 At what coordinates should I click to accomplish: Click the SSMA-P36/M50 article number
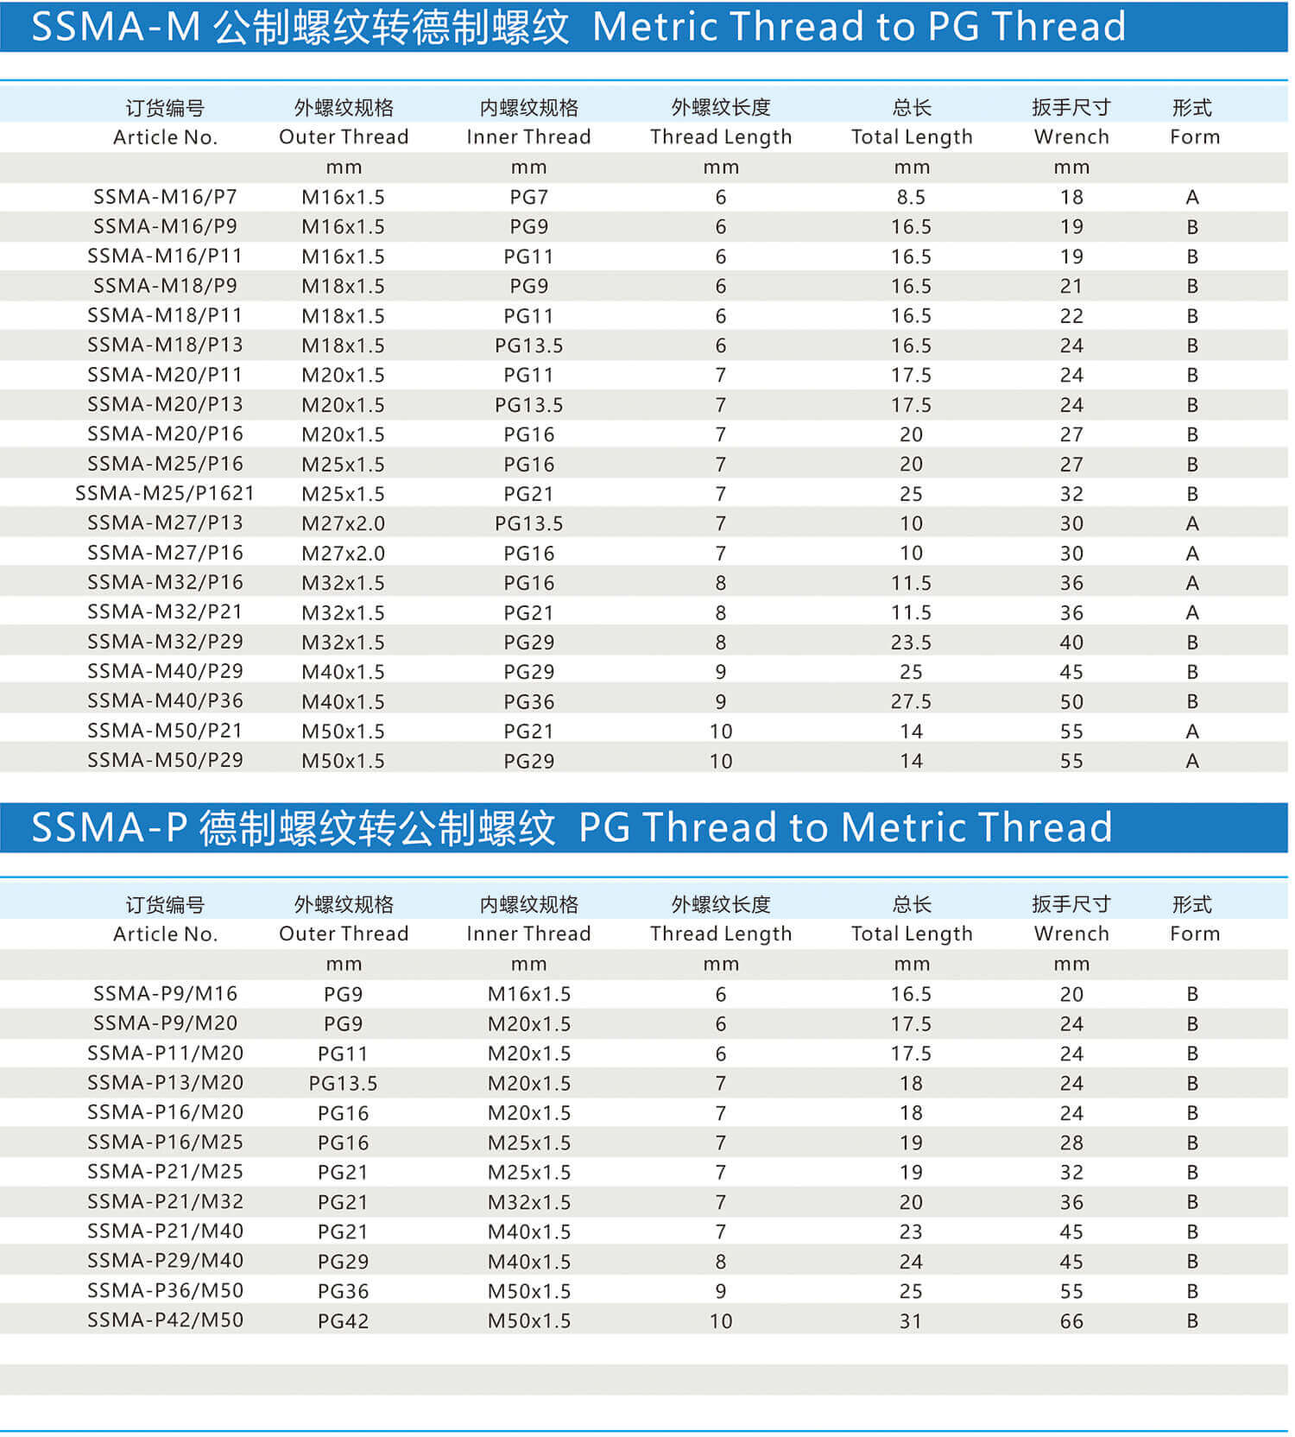click(x=164, y=1291)
